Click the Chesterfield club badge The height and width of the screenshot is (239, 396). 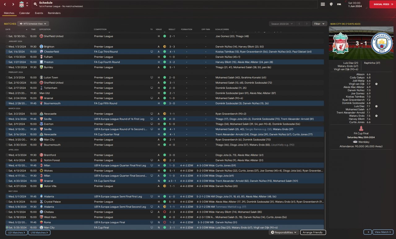pyautogui.click(x=41, y=52)
